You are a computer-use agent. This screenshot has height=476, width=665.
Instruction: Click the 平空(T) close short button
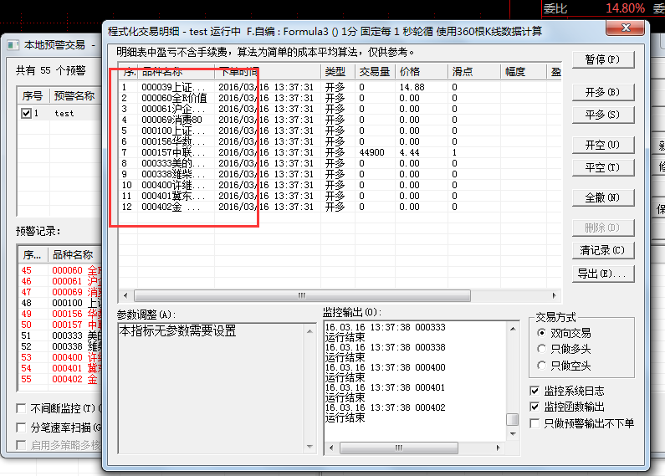click(x=603, y=167)
